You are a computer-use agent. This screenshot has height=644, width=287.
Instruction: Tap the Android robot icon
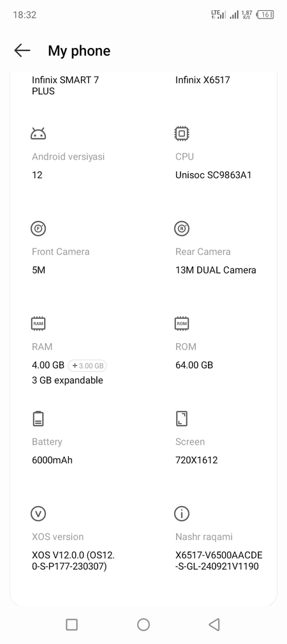(x=38, y=134)
